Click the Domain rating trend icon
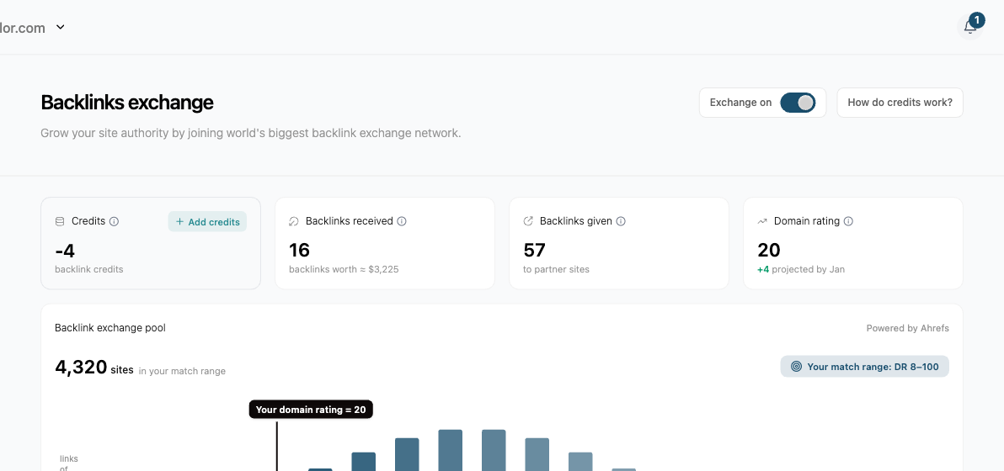This screenshot has height=471, width=1004. click(x=762, y=221)
